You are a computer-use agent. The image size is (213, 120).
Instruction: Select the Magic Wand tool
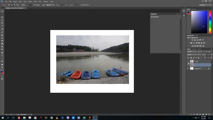(2, 20)
